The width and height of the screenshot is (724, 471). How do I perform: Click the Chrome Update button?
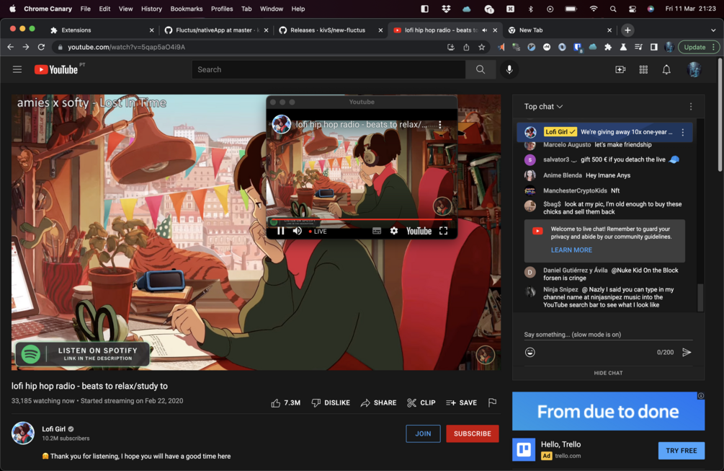pos(699,47)
